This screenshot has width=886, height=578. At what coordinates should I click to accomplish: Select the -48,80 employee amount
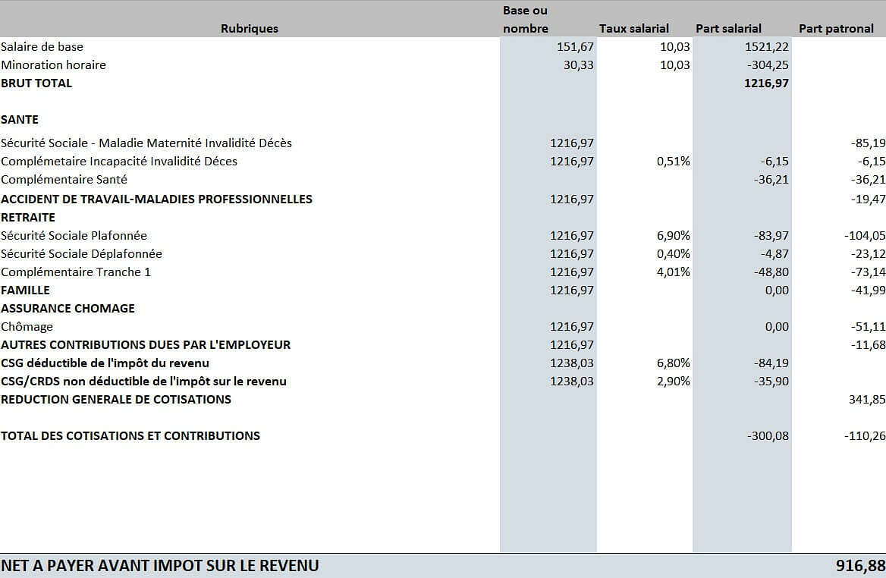coord(771,272)
